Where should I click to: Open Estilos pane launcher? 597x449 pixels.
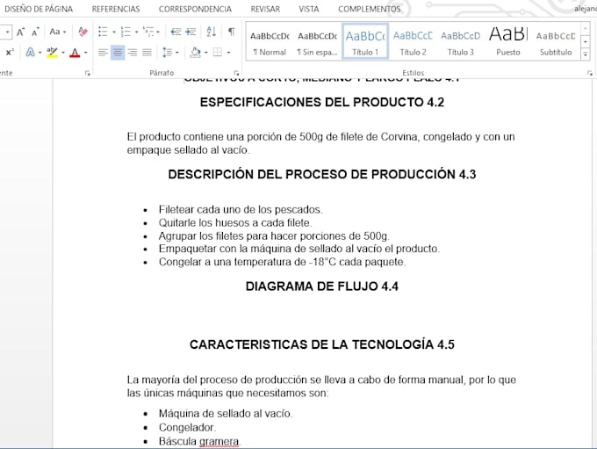click(590, 73)
